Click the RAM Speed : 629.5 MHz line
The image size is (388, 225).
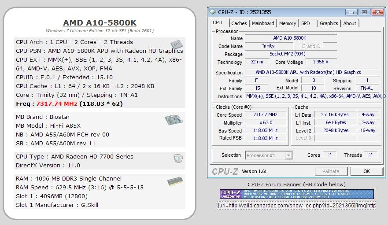80,188
